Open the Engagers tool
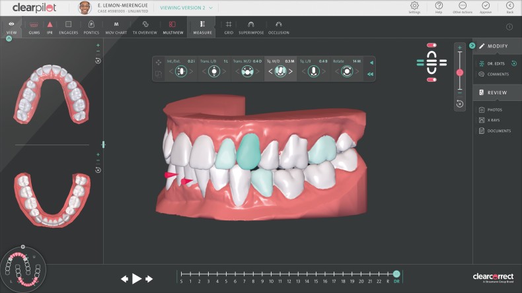Viewport: 522px width, 293px height. point(68,26)
